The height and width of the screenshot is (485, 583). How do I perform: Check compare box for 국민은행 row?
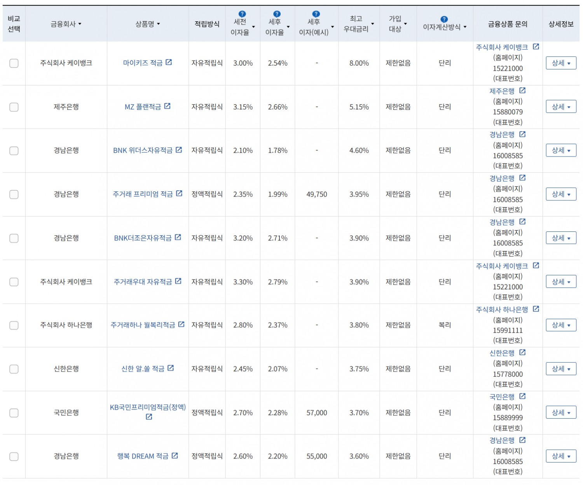tap(14, 413)
